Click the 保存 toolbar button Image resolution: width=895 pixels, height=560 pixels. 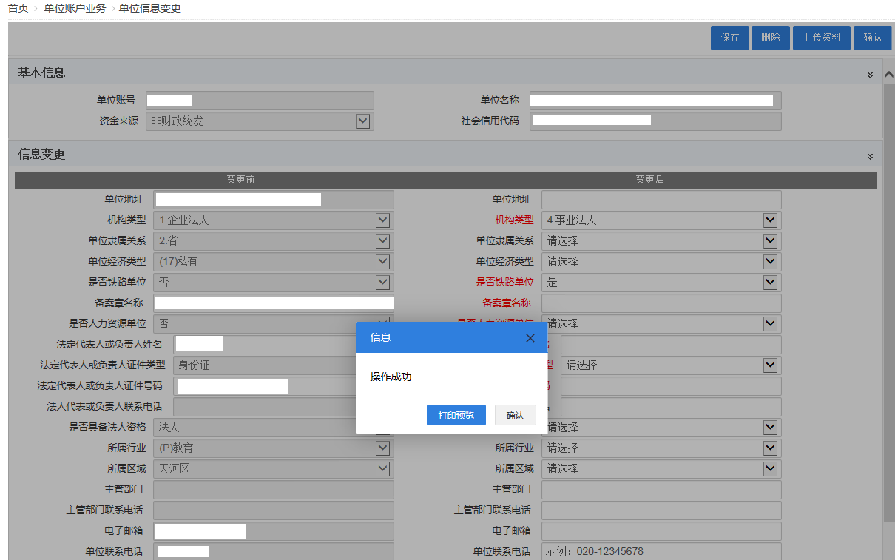pyautogui.click(x=730, y=38)
